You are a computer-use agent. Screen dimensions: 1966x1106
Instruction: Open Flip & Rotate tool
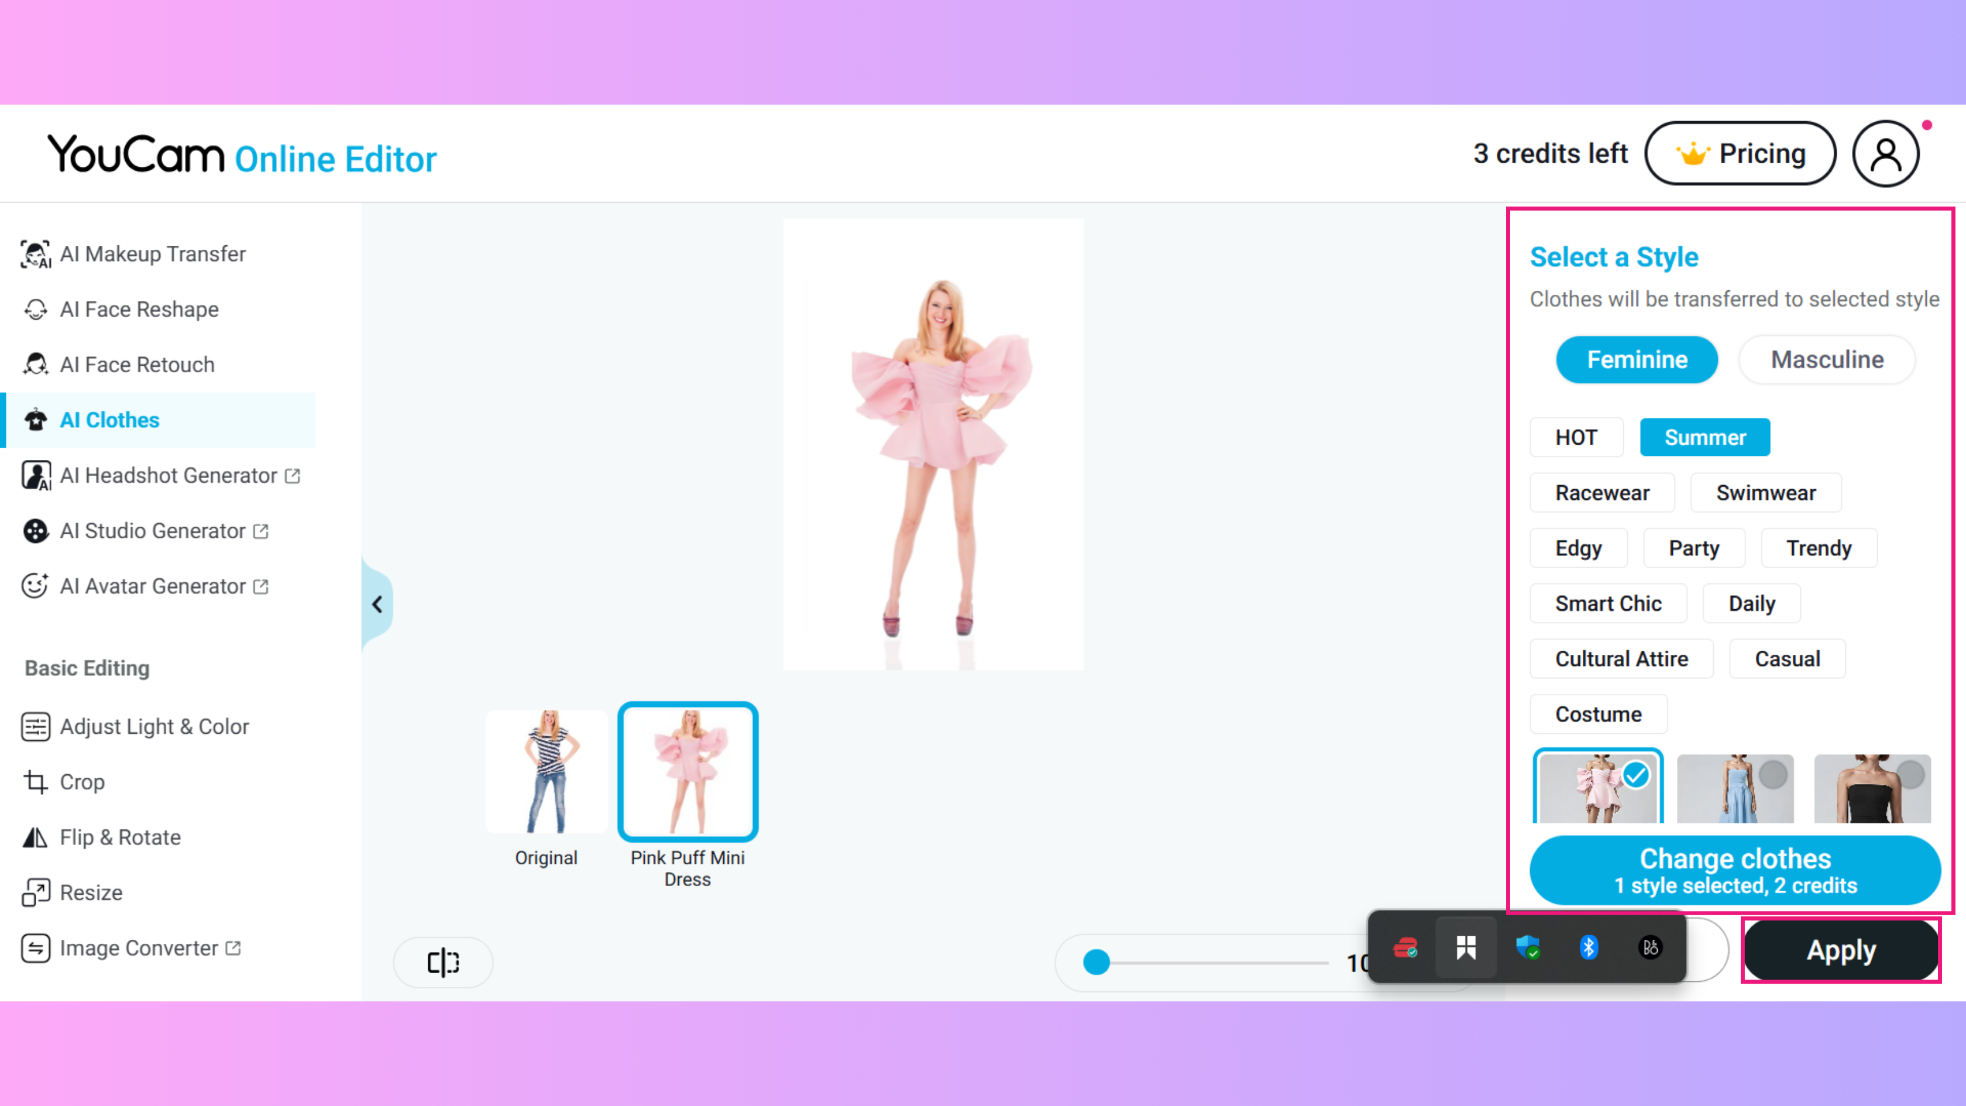pos(120,837)
